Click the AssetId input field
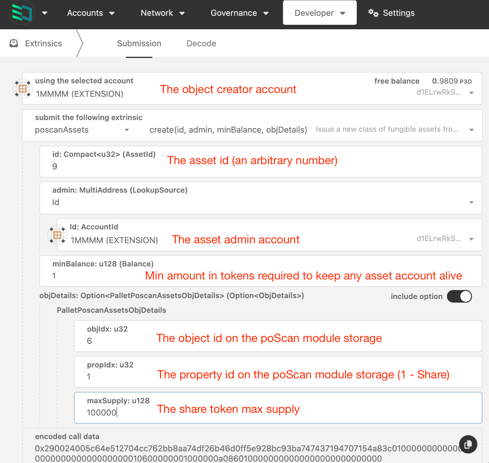 pyautogui.click(x=102, y=166)
